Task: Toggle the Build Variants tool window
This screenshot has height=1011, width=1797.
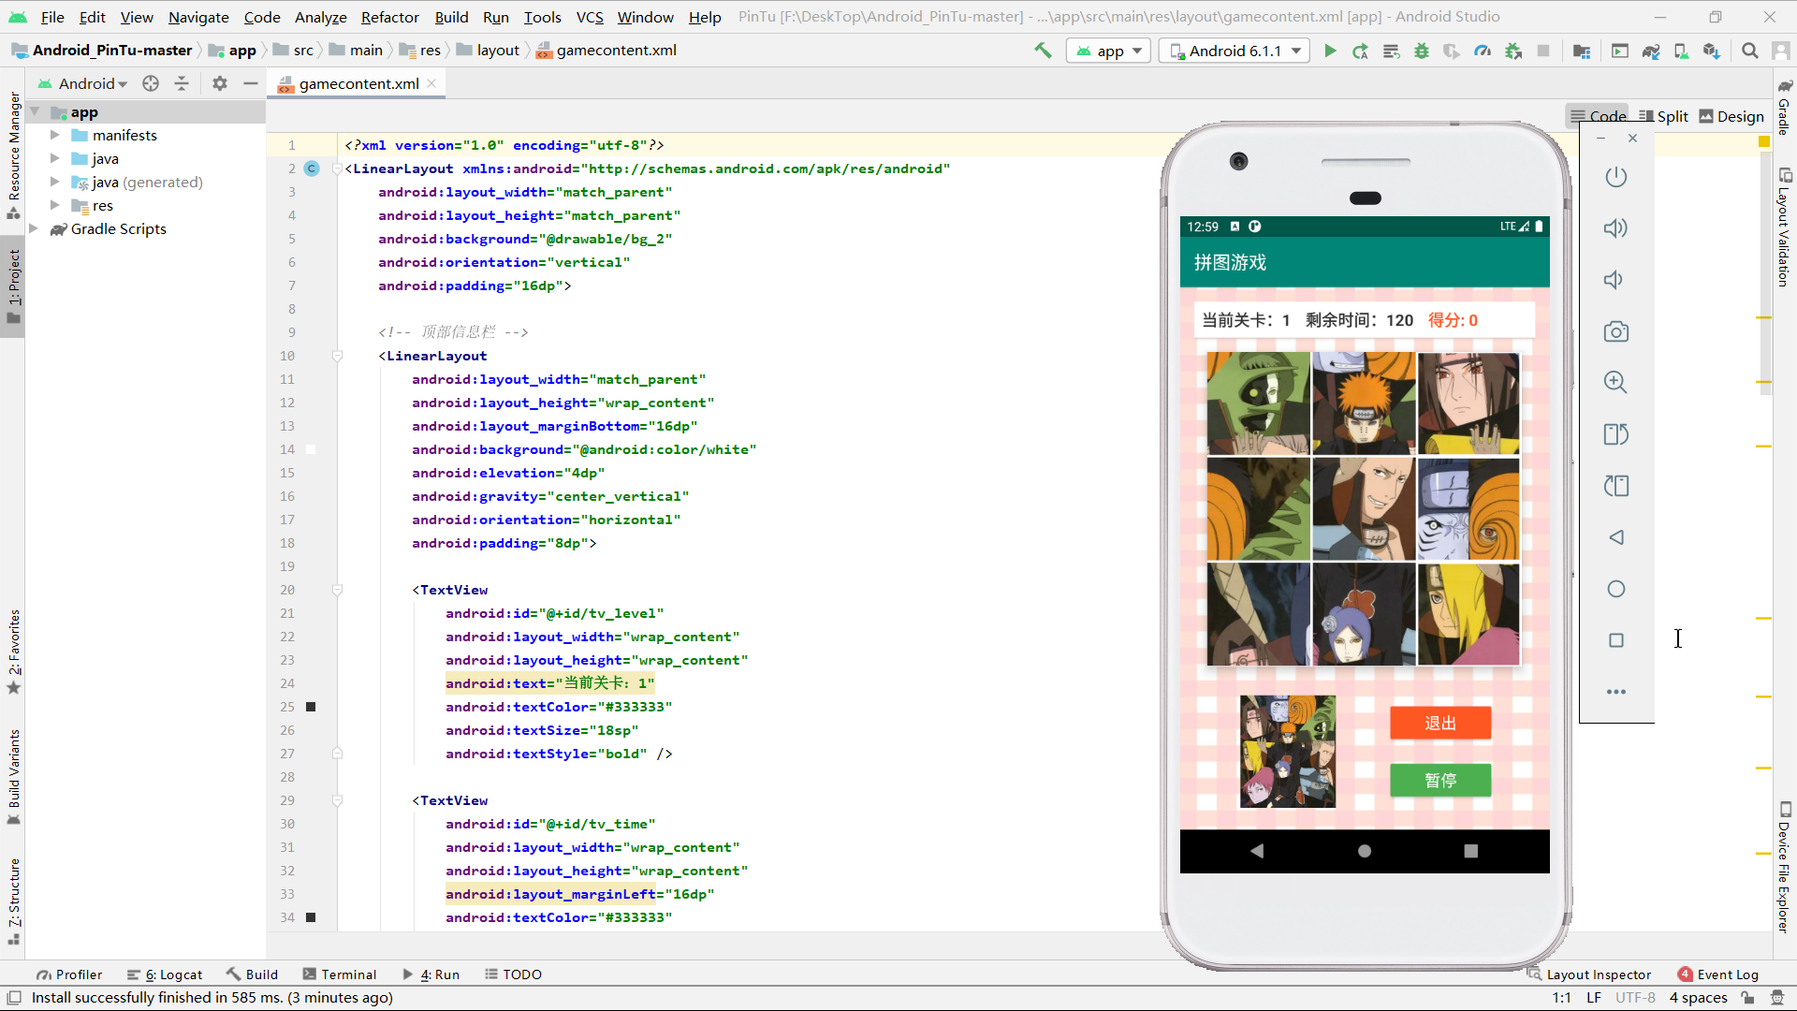Action: (x=13, y=777)
